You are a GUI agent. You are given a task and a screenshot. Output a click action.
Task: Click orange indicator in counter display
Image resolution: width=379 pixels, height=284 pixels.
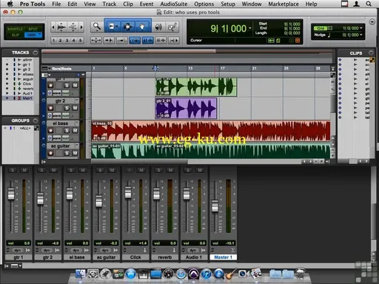[298, 41]
